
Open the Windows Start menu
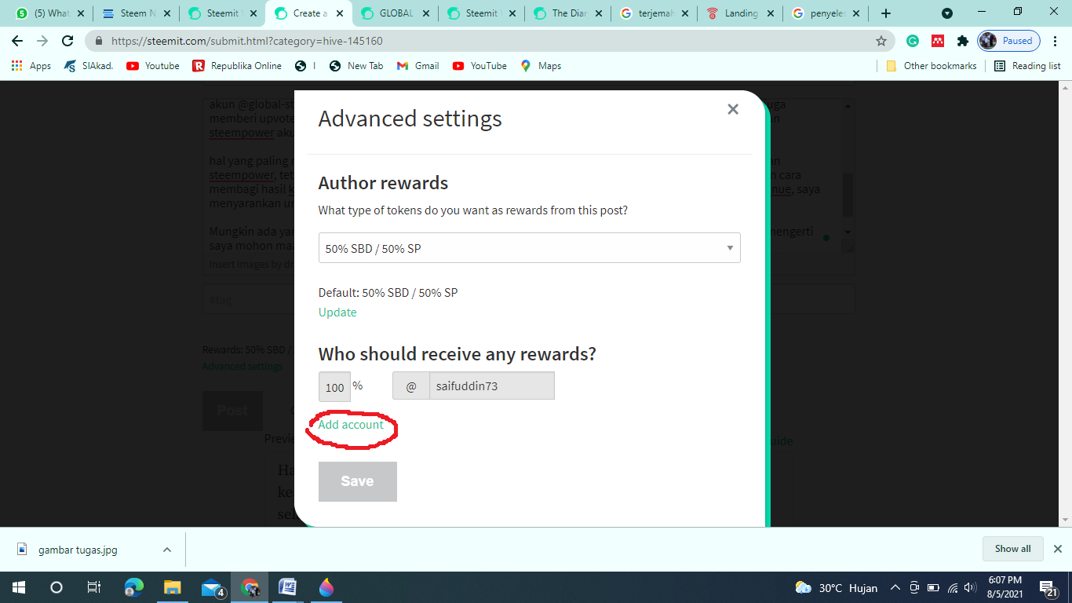[x=18, y=587]
